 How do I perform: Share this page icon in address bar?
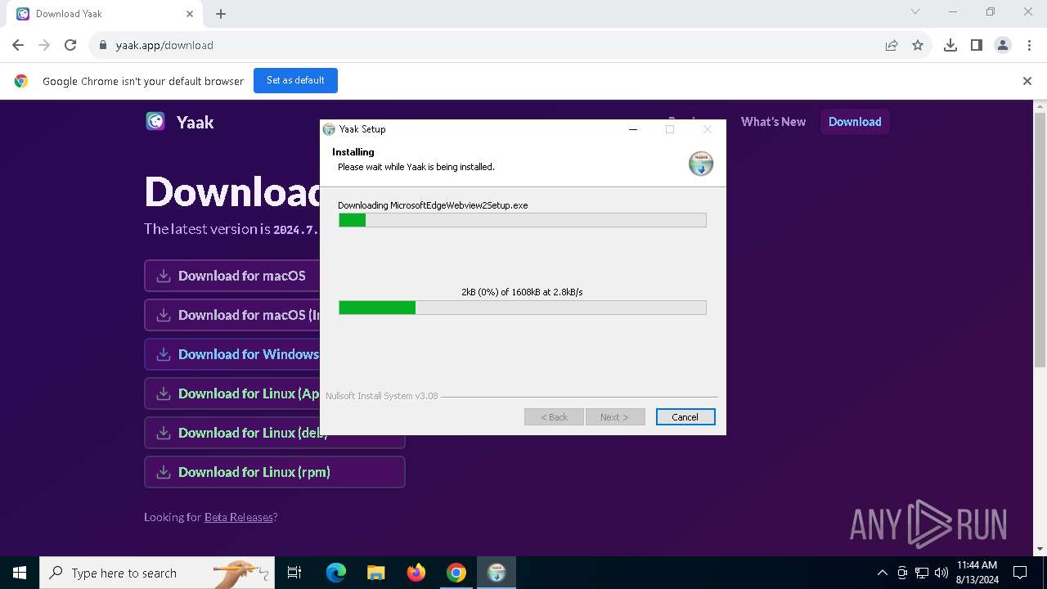point(892,45)
